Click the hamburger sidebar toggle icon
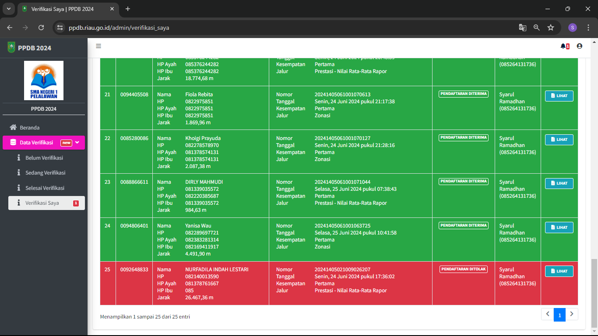 tap(98, 46)
